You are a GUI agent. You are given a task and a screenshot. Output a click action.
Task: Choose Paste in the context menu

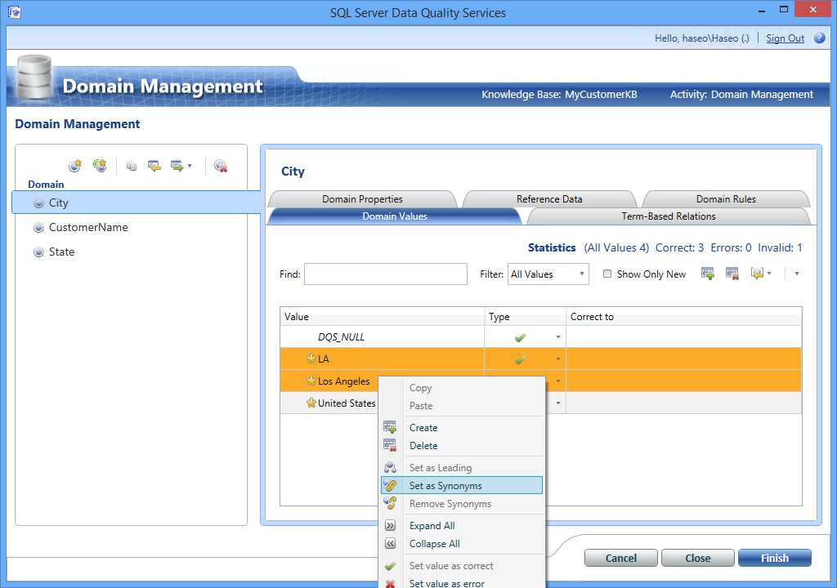(462, 406)
